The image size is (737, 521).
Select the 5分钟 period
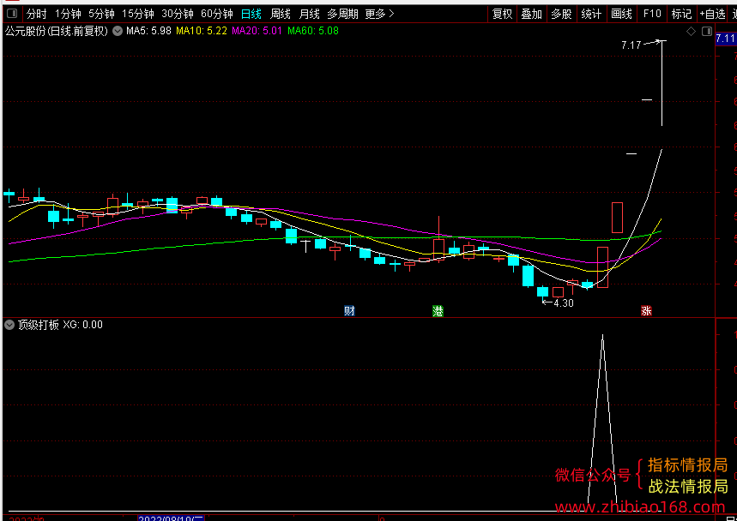(x=101, y=14)
